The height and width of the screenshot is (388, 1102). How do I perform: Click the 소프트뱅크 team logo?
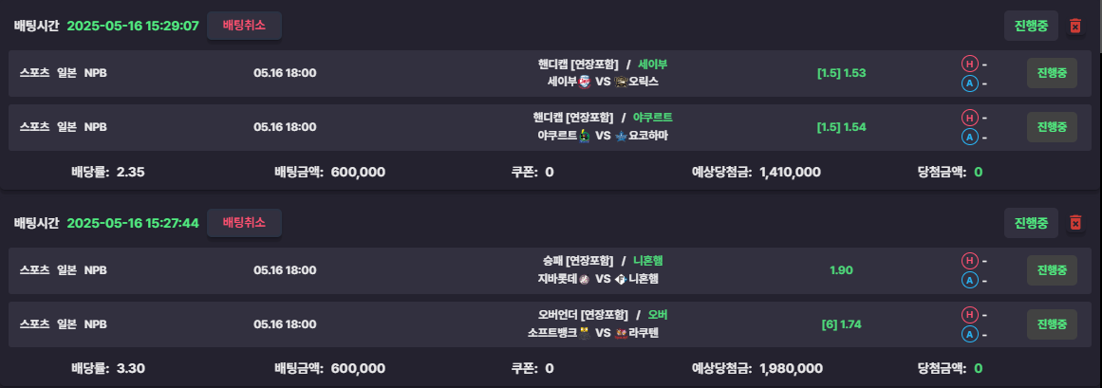[x=584, y=333]
